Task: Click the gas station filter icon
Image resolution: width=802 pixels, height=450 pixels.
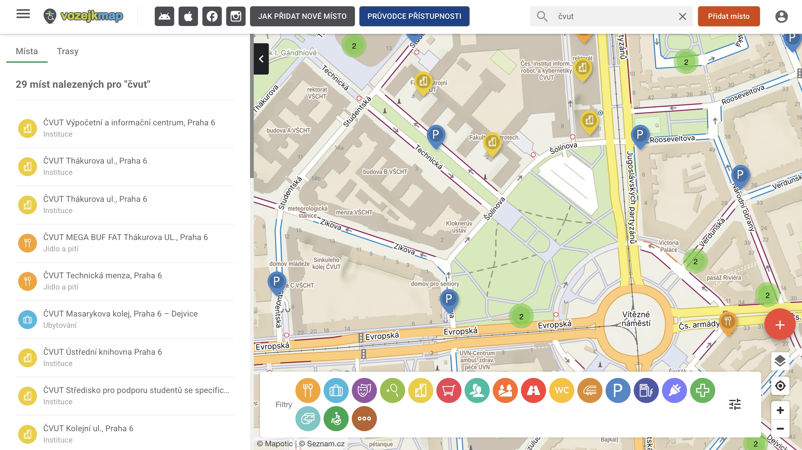Action: 646,390
